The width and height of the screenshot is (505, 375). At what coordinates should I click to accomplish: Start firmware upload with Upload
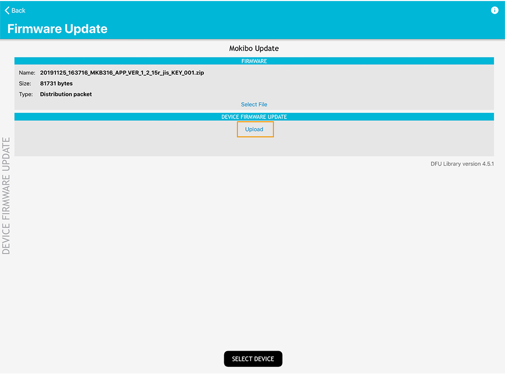tap(254, 129)
